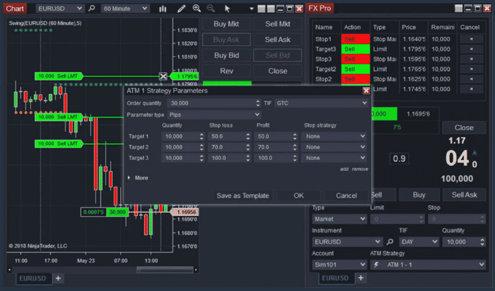Cancel the Target2 order
Viewport: 495px width, 291px height.
click(x=471, y=69)
